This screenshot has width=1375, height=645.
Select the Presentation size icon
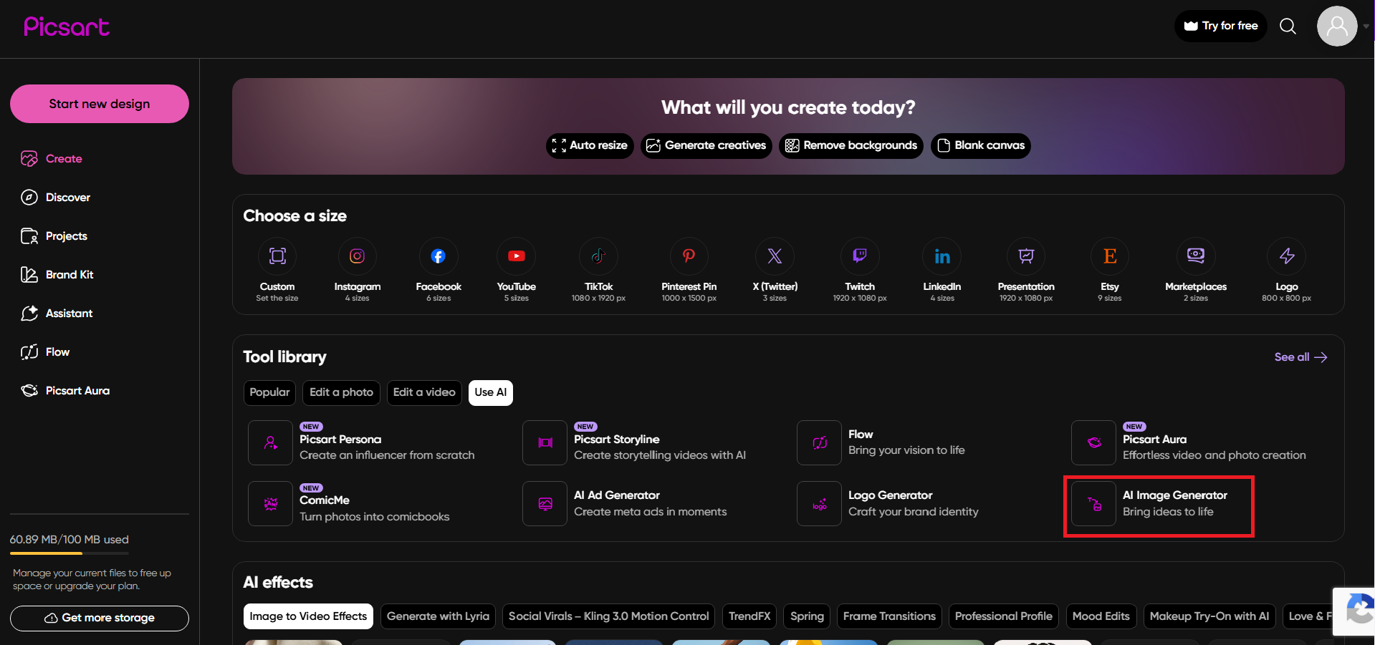[1026, 256]
